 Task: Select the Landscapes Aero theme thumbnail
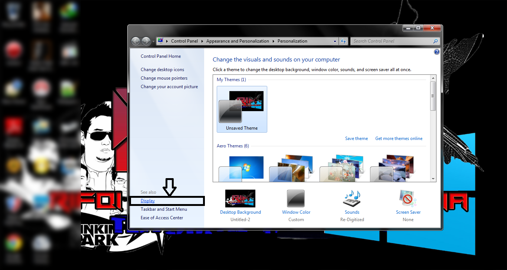[x=393, y=169]
